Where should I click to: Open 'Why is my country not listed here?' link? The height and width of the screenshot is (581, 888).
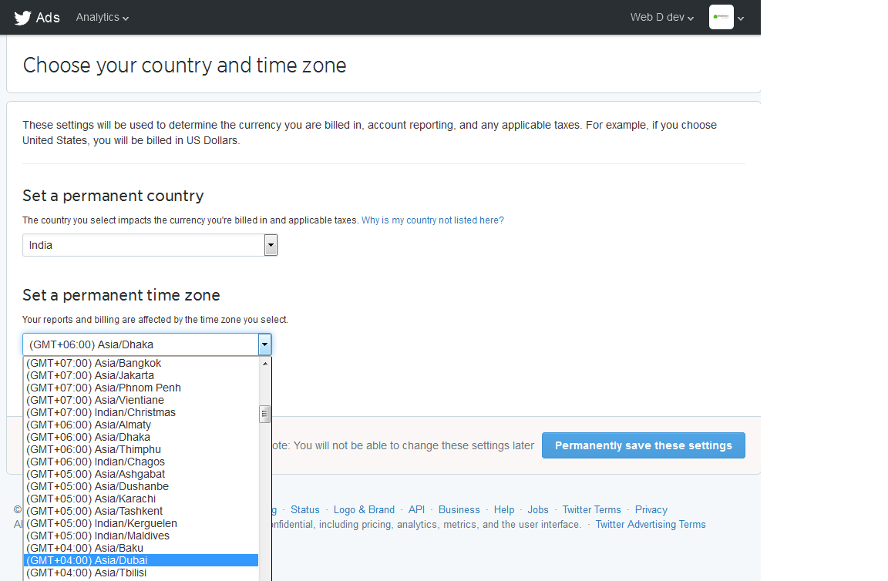click(x=432, y=220)
